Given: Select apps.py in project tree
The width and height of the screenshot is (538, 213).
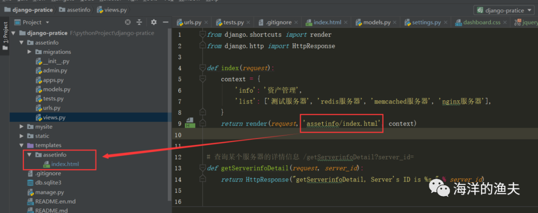Looking at the screenshot, I should (x=50, y=80).
